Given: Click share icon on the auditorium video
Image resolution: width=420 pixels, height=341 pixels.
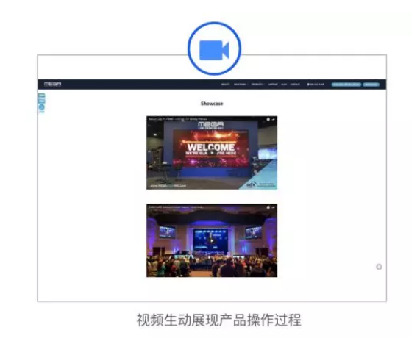Looking at the screenshot, I should click(x=274, y=207).
